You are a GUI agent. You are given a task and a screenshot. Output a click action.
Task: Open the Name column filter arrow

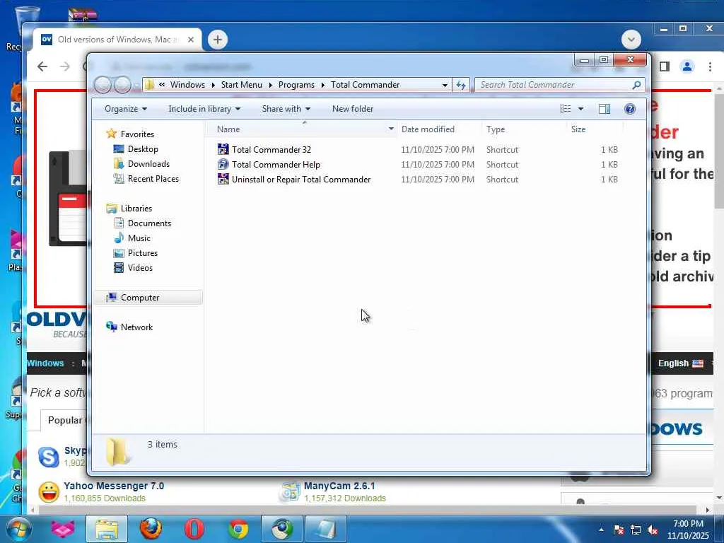pyautogui.click(x=391, y=129)
